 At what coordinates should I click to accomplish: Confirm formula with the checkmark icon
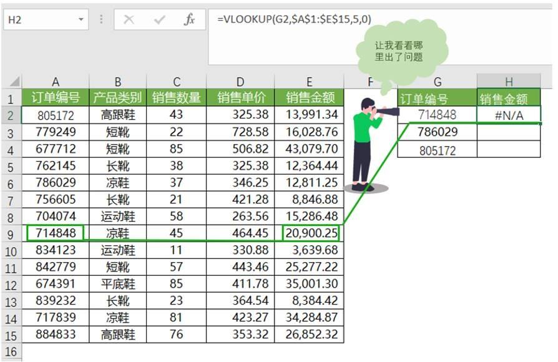[159, 19]
